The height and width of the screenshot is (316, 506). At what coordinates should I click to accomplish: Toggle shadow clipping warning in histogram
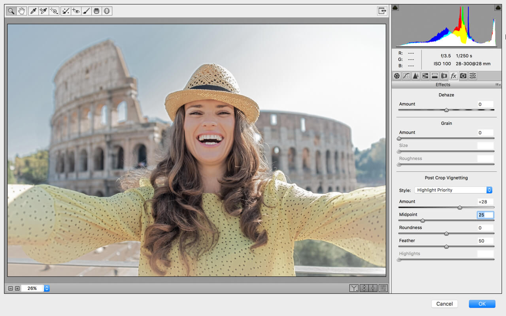(x=395, y=8)
